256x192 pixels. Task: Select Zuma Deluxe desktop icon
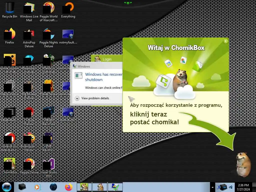49,88
